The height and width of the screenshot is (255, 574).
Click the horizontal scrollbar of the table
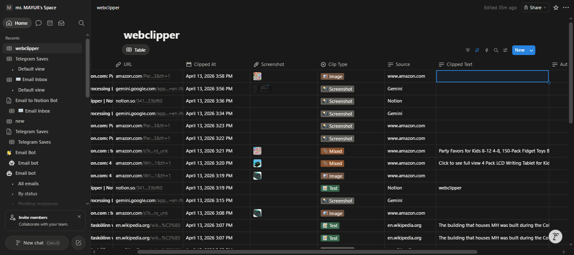tap(307, 252)
